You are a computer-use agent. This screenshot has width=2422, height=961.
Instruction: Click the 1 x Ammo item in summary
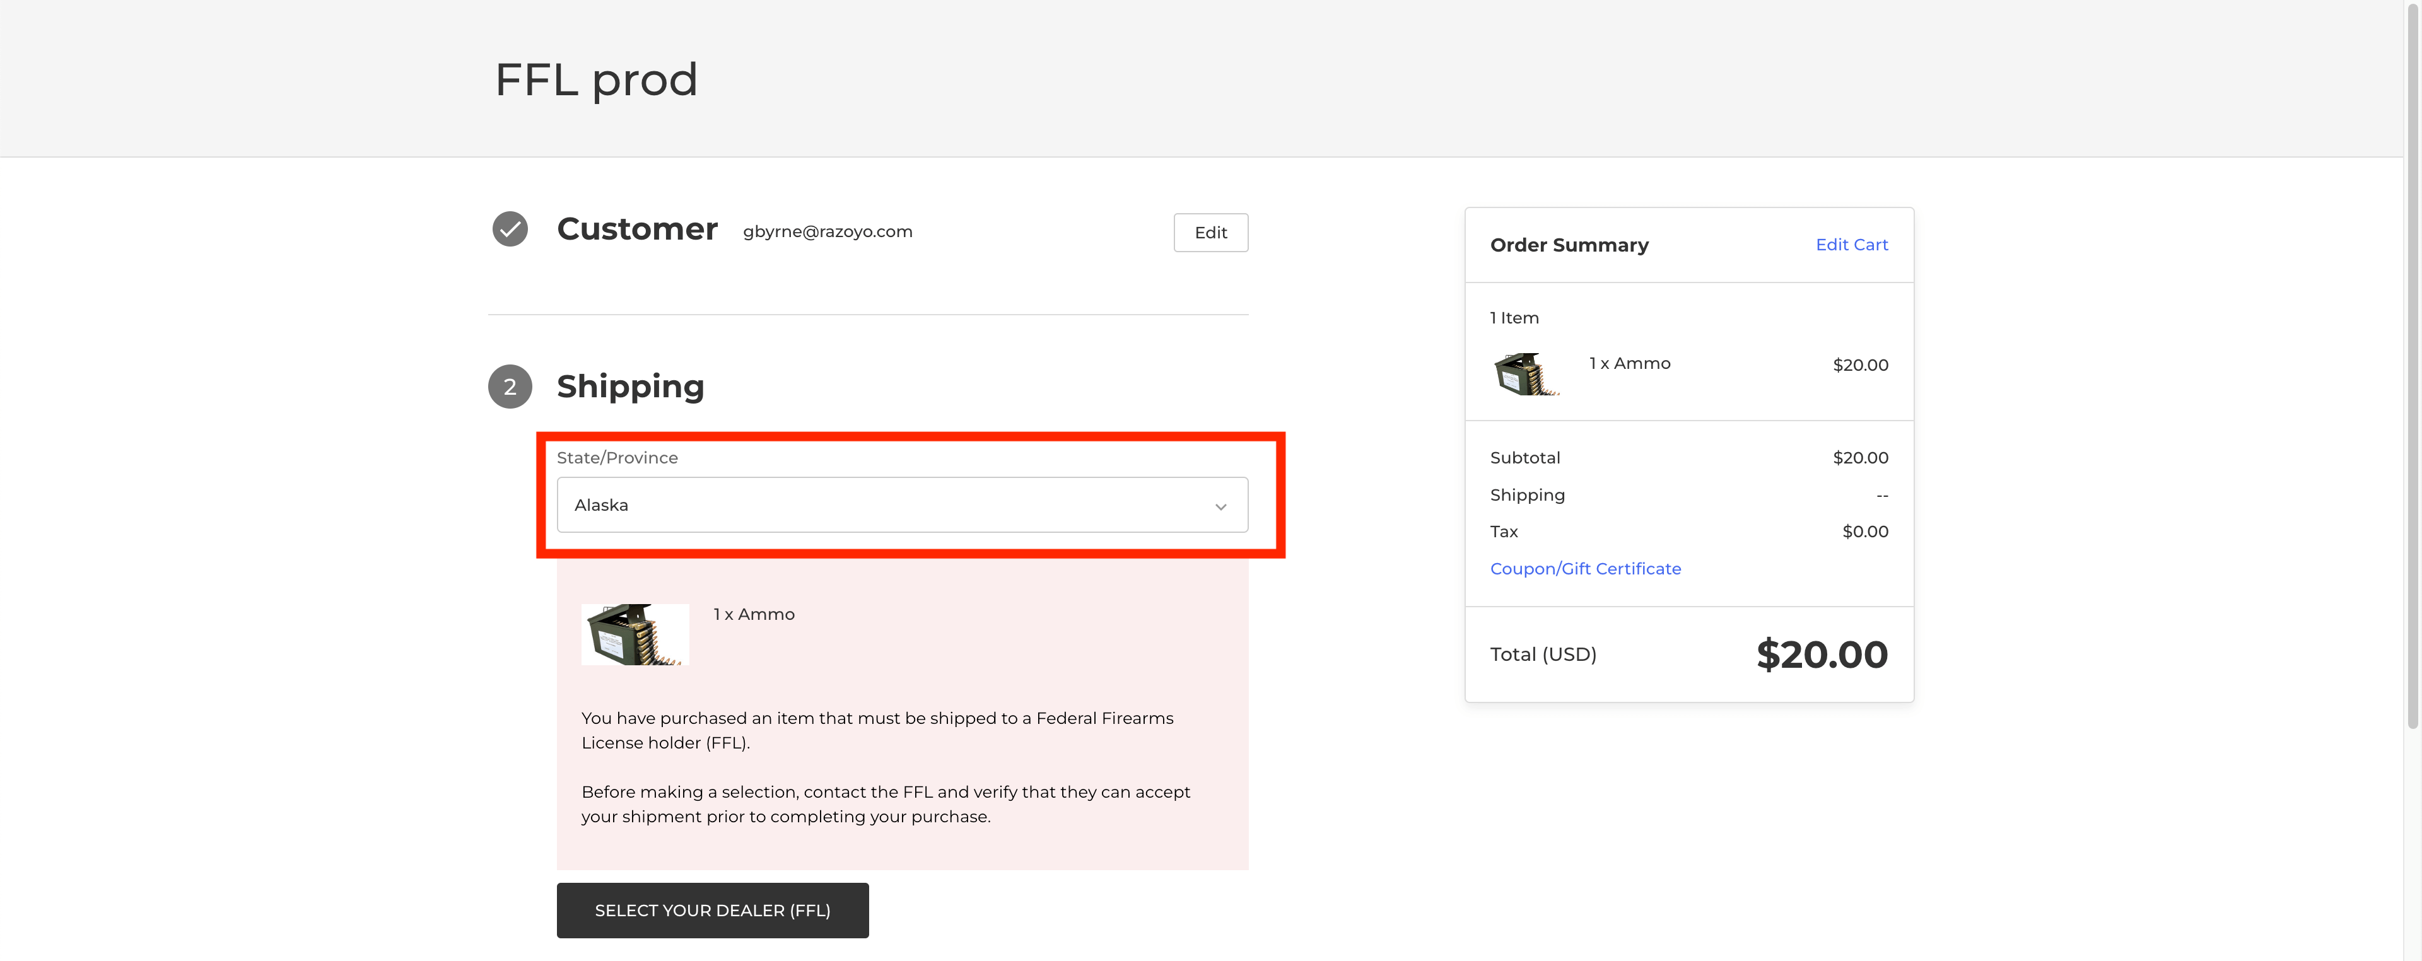point(1629,364)
